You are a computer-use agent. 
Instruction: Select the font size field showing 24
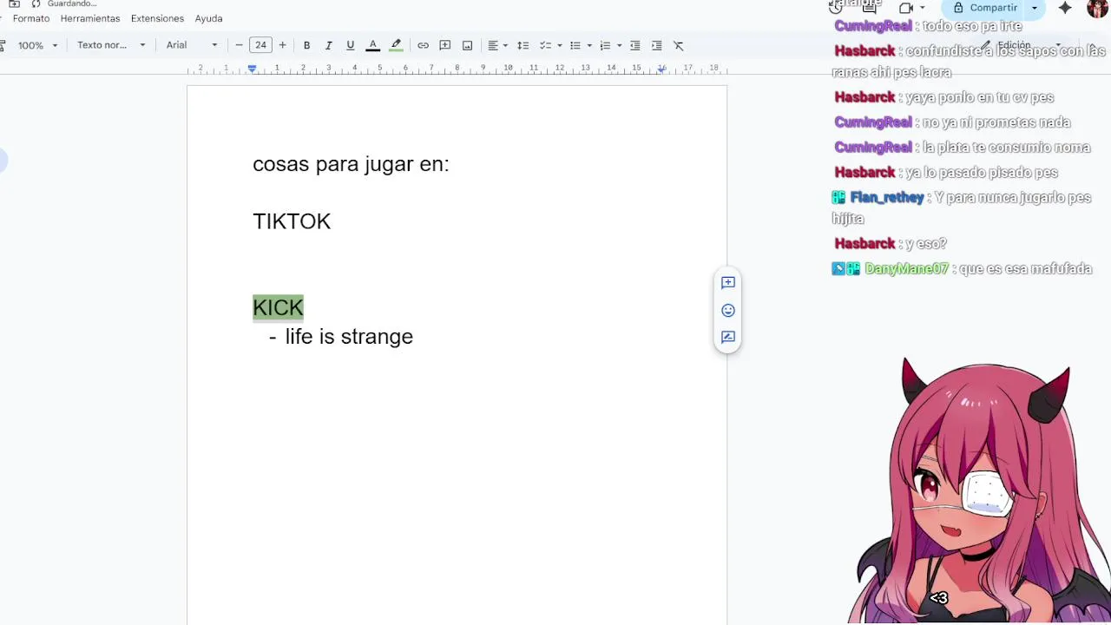click(x=260, y=45)
